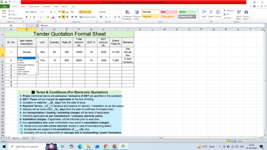
Task: Open the Page Layout ribbon tab
Action: (34, 7)
